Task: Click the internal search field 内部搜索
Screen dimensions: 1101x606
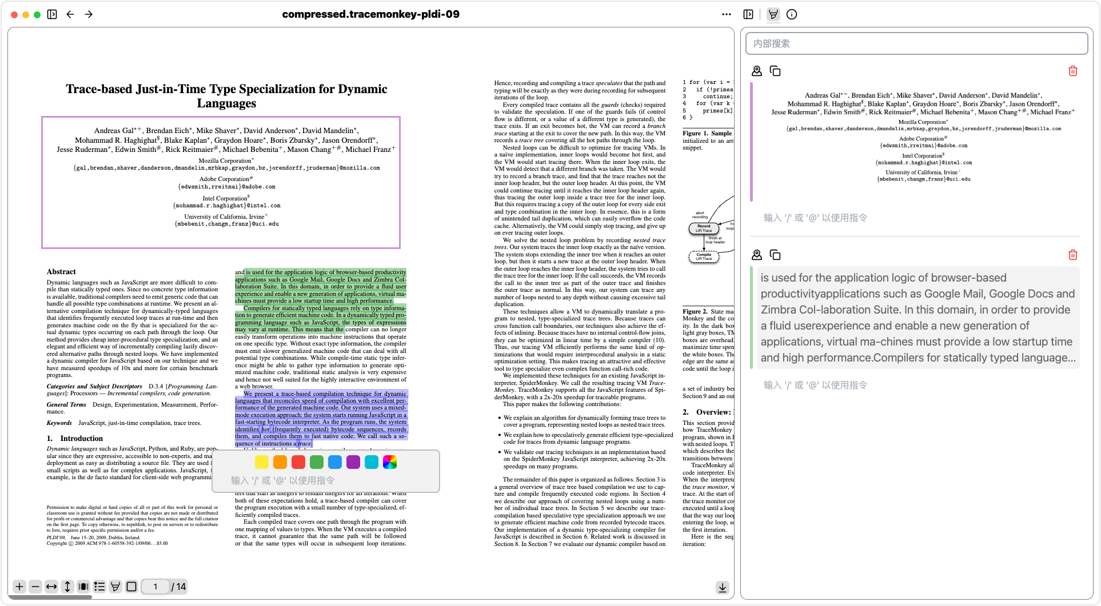Action: click(916, 43)
